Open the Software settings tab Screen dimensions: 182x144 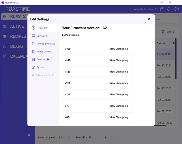coord(42,36)
